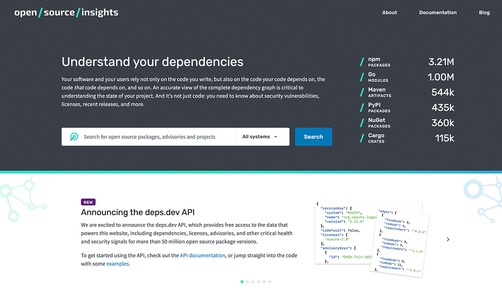Select the third carousel dot

pos(253,282)
